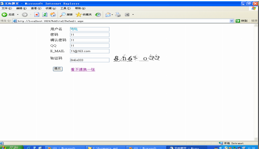The width and height of the screenshot is (259, 149).
Task: Click the Print printer icon
Action: (118, 15)
